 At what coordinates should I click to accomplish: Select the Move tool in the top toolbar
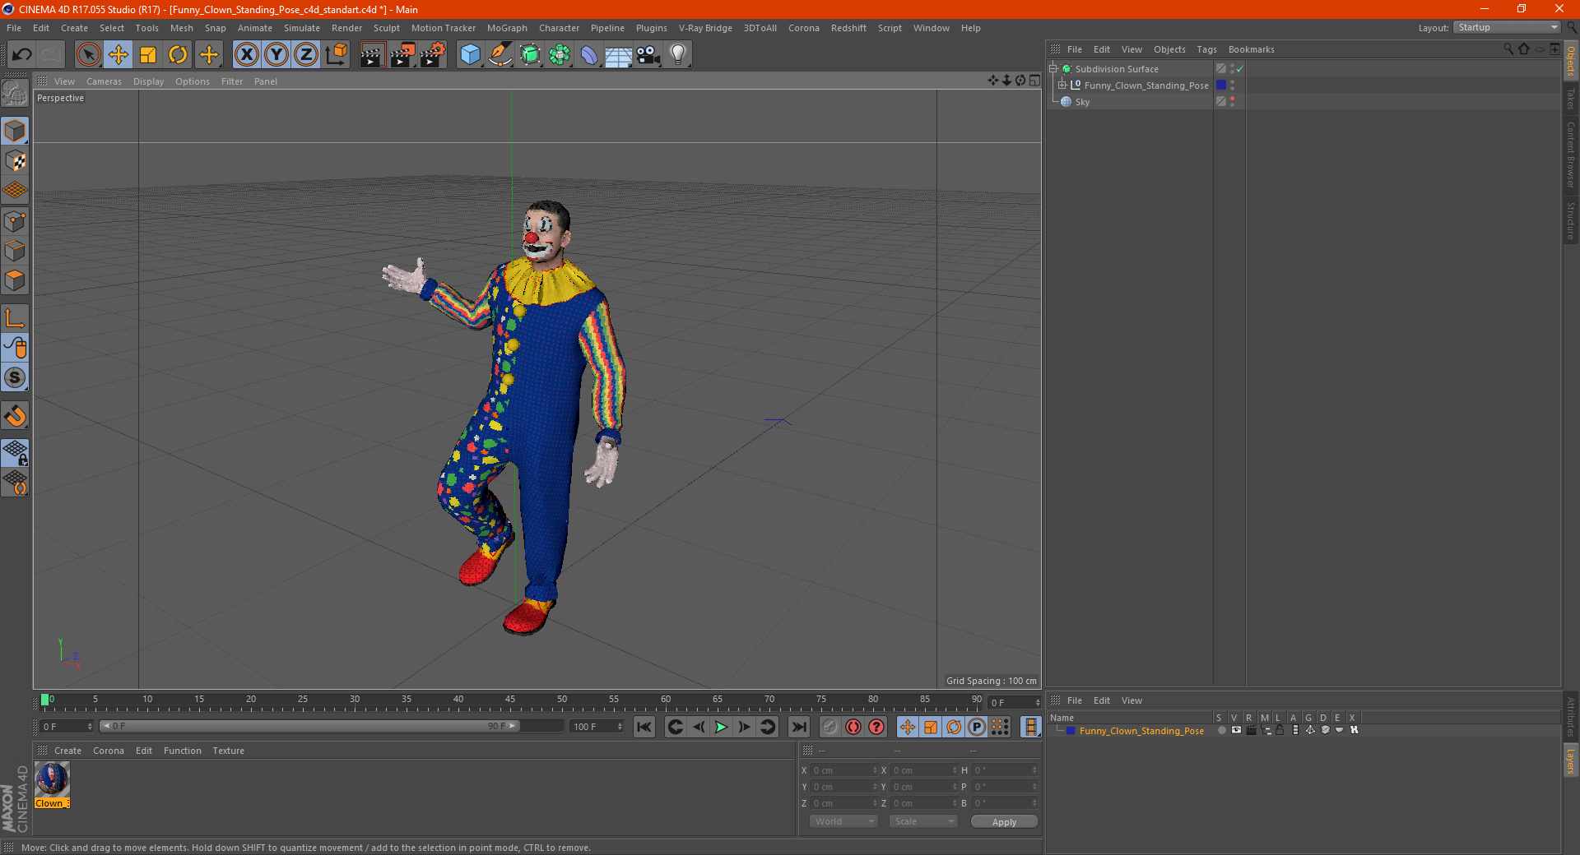point(118,55)
